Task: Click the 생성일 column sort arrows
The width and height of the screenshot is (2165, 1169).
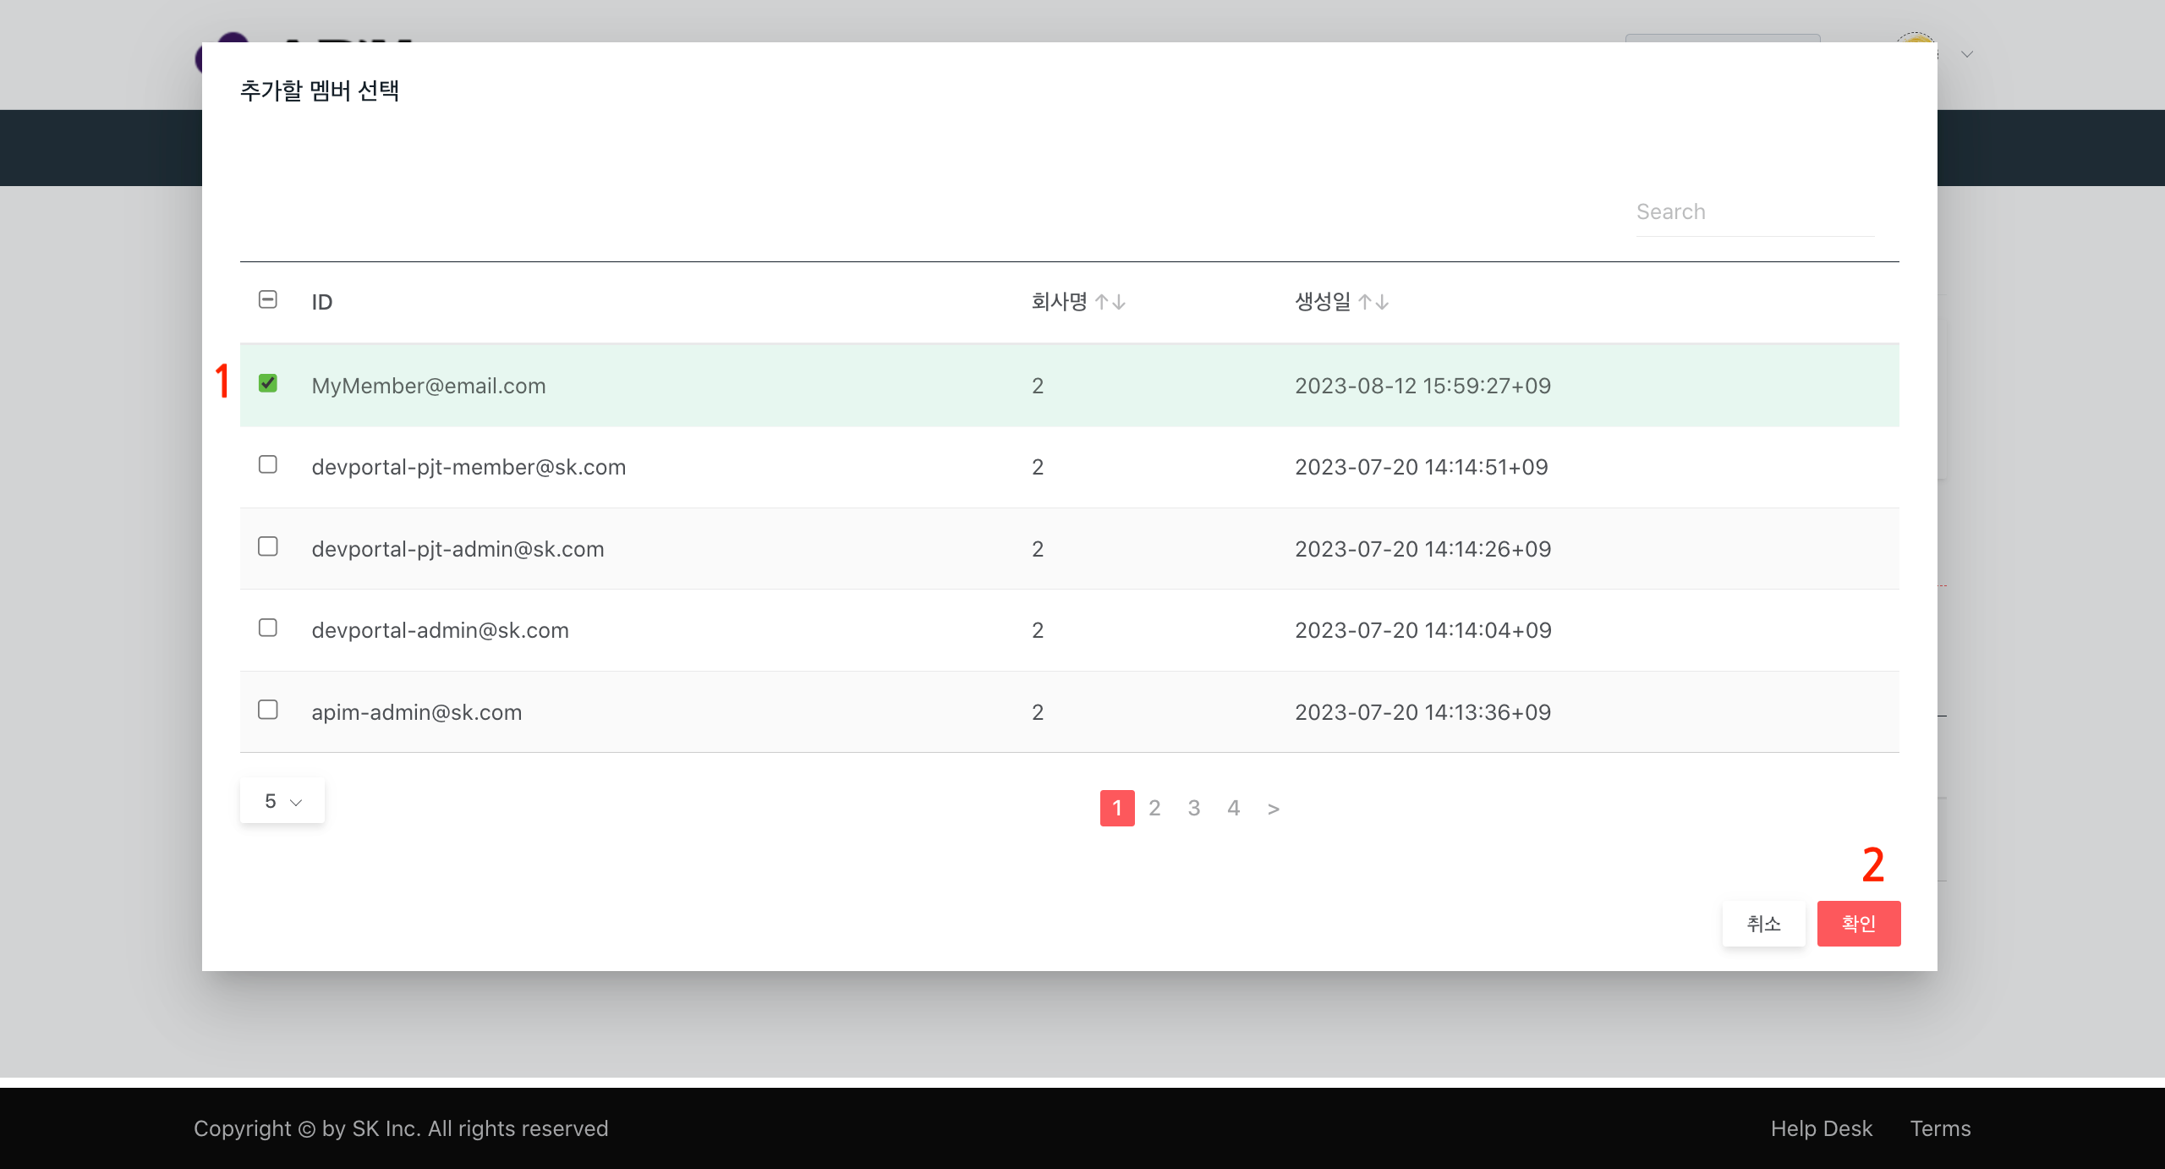Action: pyautogui.click(x=1373, y=302)
